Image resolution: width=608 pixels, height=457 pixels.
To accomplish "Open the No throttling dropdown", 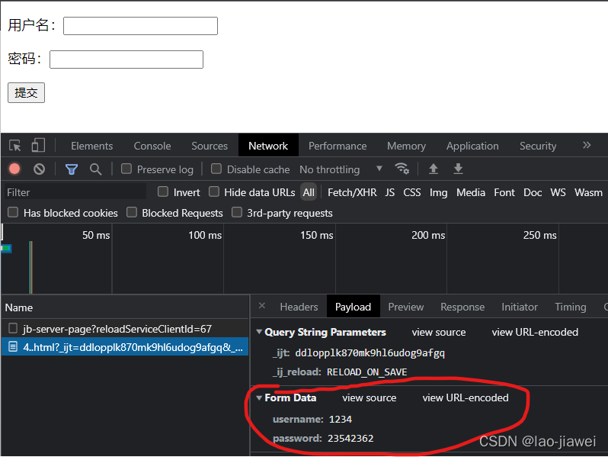I will pos(341,169).
